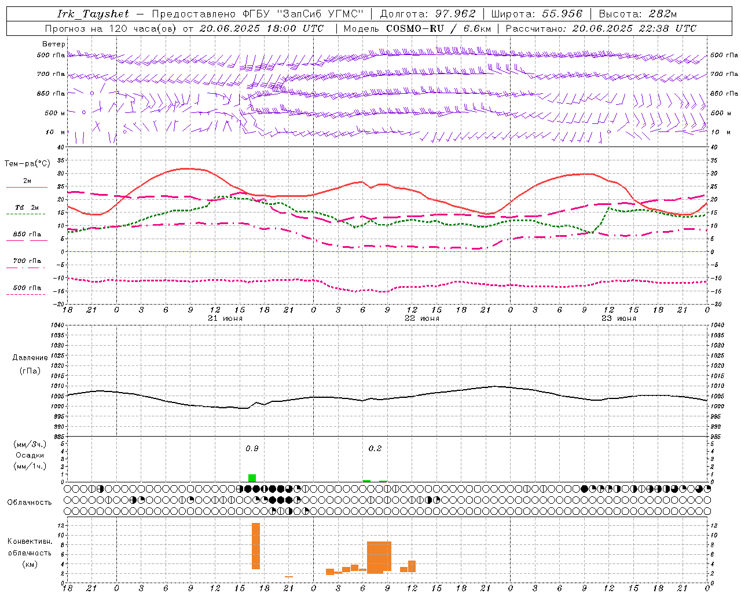Click the 'Ветер' wind panel label

coord(54,44)
